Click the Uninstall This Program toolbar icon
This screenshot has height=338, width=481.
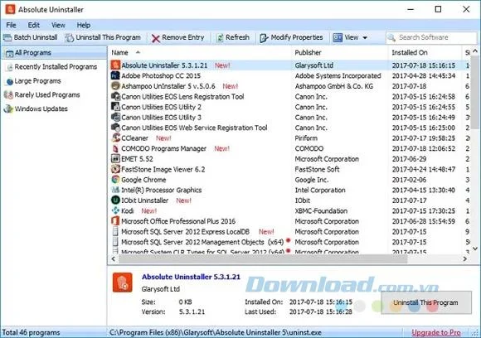[70, 37]
